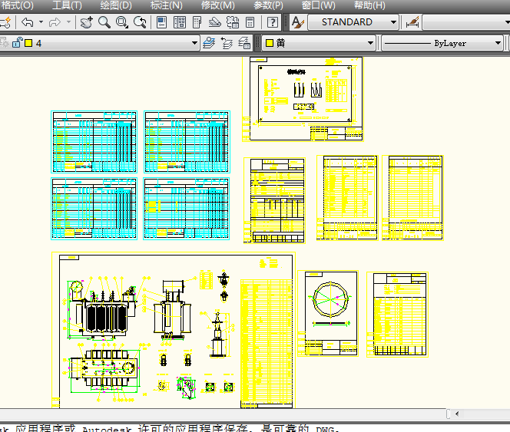Select the transformer assembly drawing sheet
Screen dimensions: 510x432
pos(174,330)
